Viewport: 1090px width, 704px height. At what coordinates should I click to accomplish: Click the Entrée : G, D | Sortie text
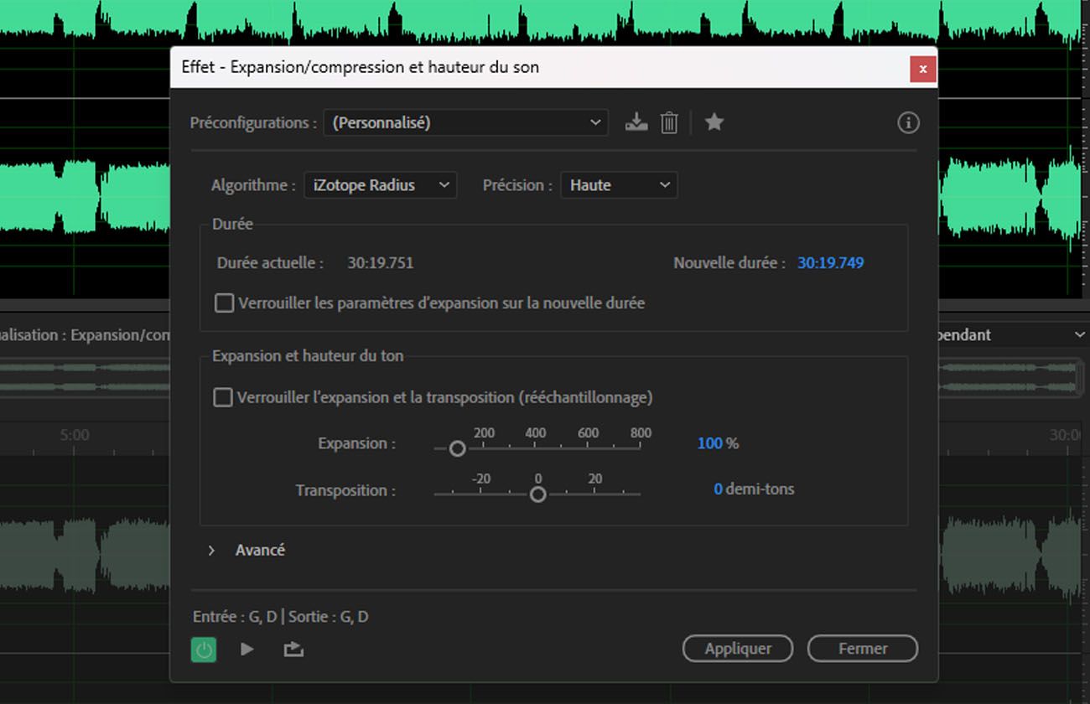point(281,617)
